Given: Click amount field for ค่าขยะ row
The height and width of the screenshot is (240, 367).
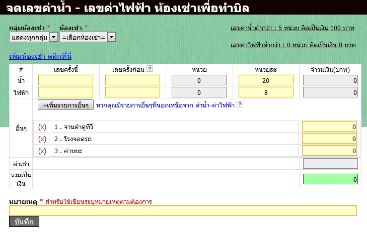Looking at the screenshot, I should click(330, 151).
